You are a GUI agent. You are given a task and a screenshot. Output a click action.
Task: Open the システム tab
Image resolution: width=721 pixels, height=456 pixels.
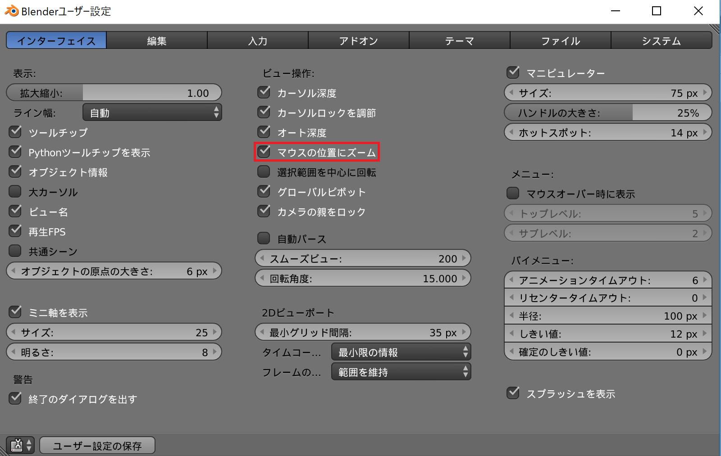coord(662,41)
